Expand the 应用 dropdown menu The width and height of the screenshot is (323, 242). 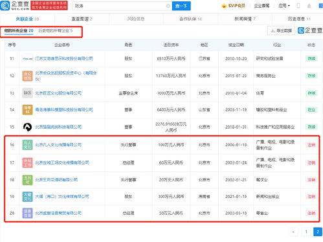tap(284, 6)
